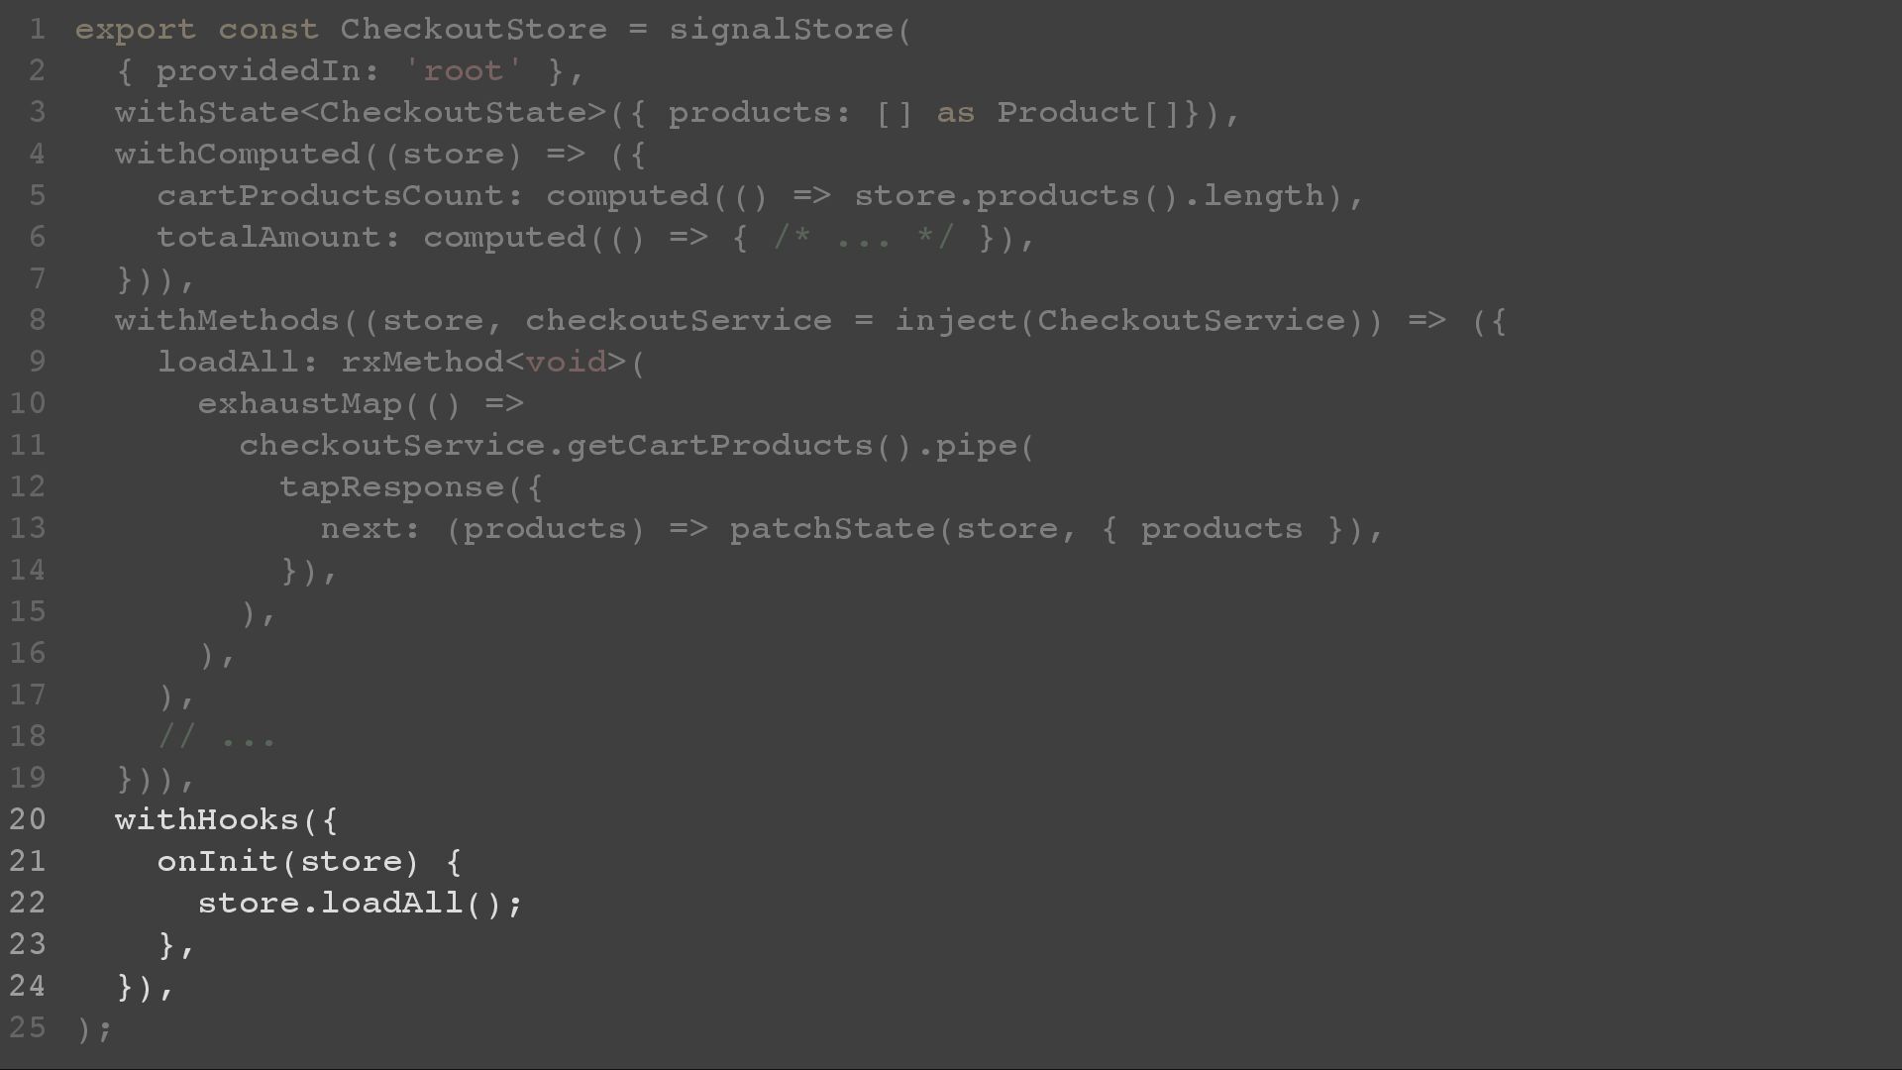Click inject(CheckoutService) expression

1138,321
